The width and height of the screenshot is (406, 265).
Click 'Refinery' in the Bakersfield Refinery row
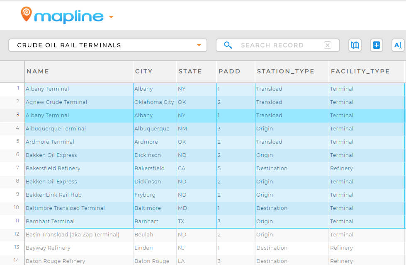coord(341,168)
